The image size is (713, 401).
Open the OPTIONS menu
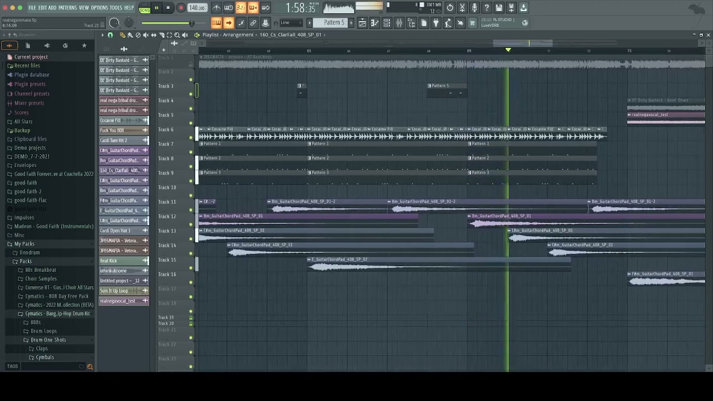[99, 8]
